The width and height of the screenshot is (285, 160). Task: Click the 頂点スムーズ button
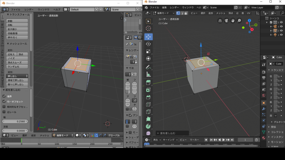pos(17,62)
